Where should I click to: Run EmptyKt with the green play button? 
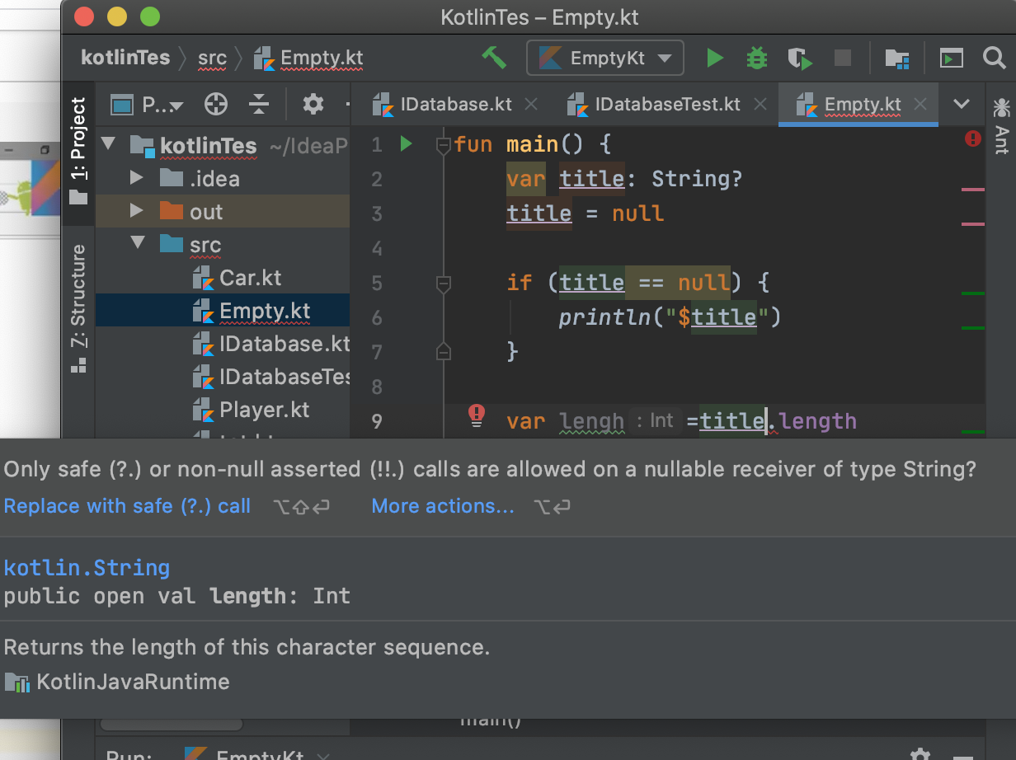point(715,58)
